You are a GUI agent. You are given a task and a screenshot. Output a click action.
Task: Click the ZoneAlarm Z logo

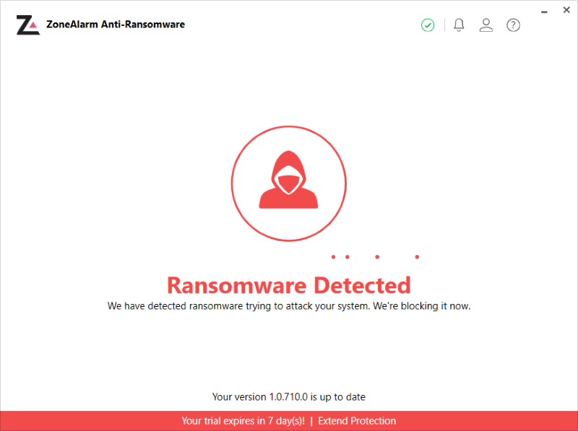(x=27, y=25)
